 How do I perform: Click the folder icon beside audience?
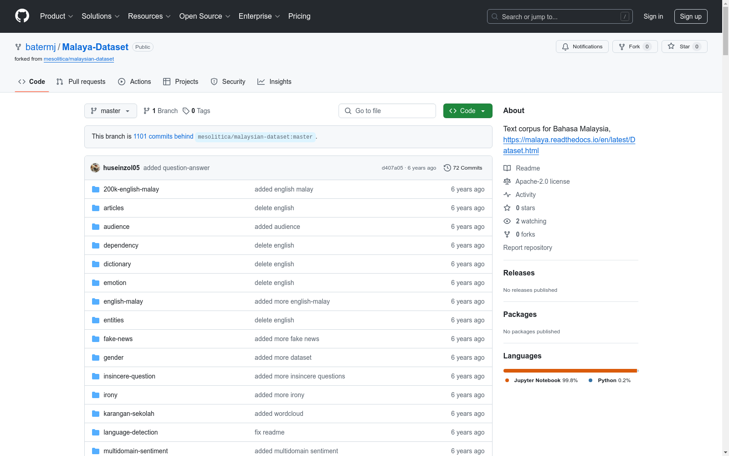[96, 227]
